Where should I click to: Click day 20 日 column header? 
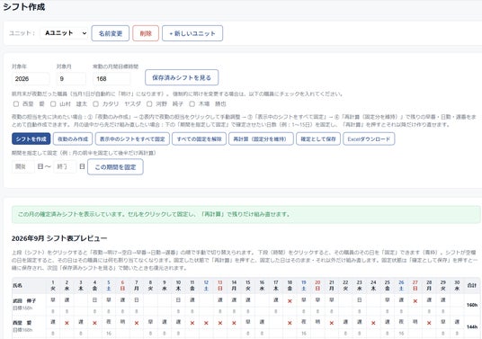[317, 285]
